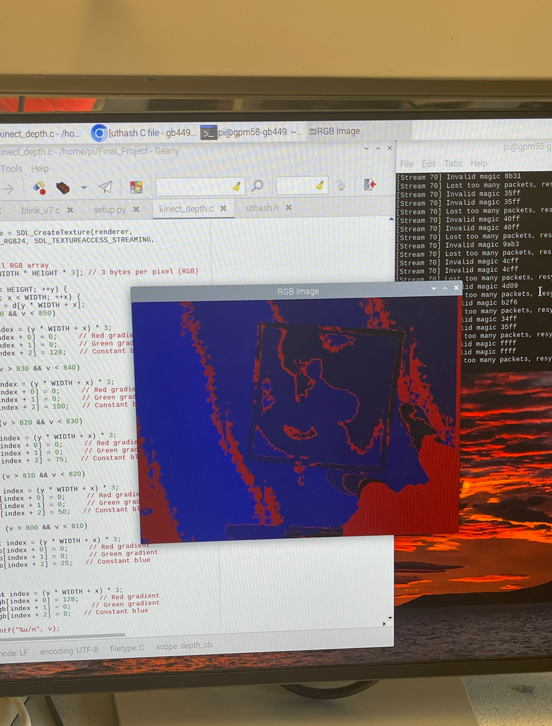552x726 pixels.
Task: Click the Compile icon in Geany toolbar
Action: click(40, 188)
